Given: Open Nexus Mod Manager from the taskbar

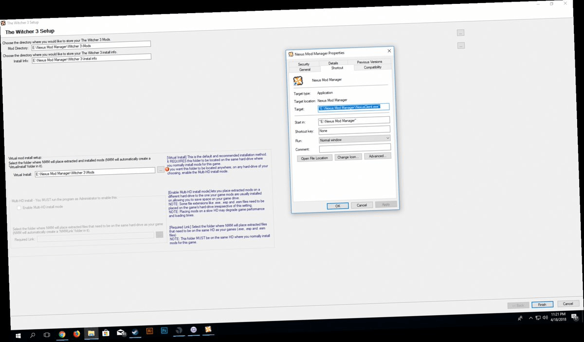Looking at the screenshot, I should [x=208, y=331].
